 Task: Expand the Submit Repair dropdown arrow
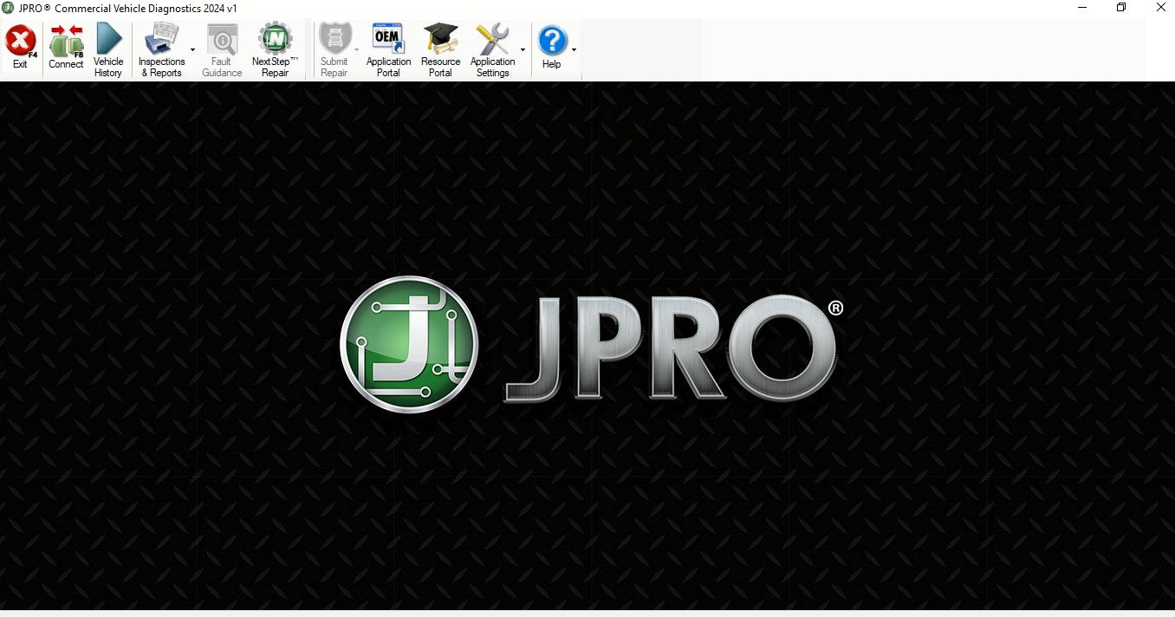[356, 50]
